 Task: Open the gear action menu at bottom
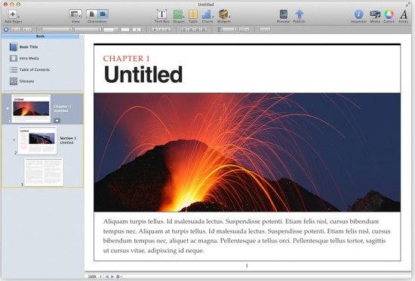pos(118,276)
